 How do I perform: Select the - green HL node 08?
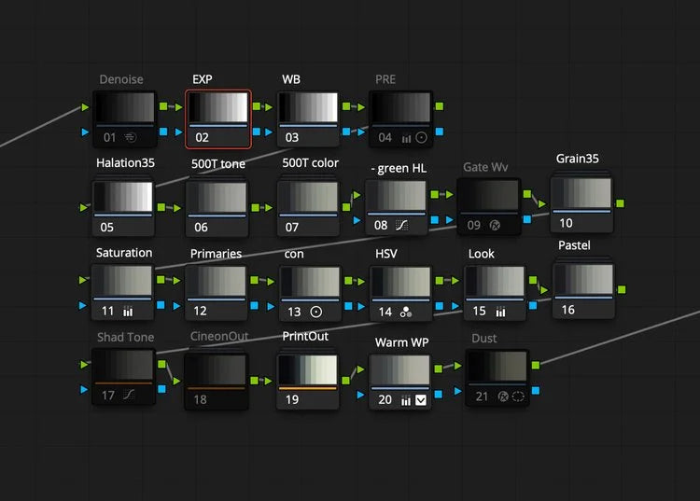click(x=397, y=206)
